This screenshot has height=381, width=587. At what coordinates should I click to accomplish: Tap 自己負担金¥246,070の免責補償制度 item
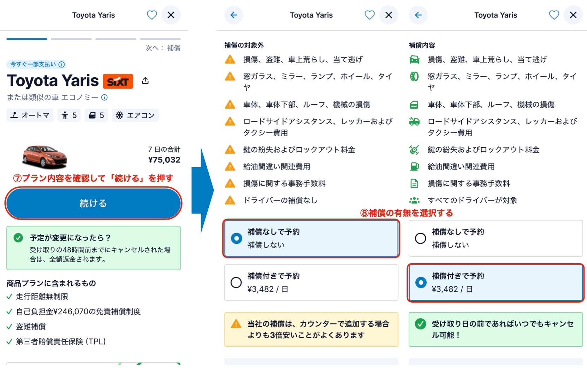coord(78,311)
